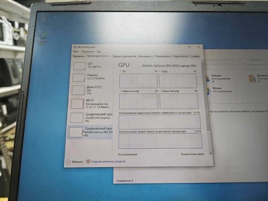Click the GPU pane vertical scrollbar thumb
Viewport: 268px width, 201px height.
[205, 96]
